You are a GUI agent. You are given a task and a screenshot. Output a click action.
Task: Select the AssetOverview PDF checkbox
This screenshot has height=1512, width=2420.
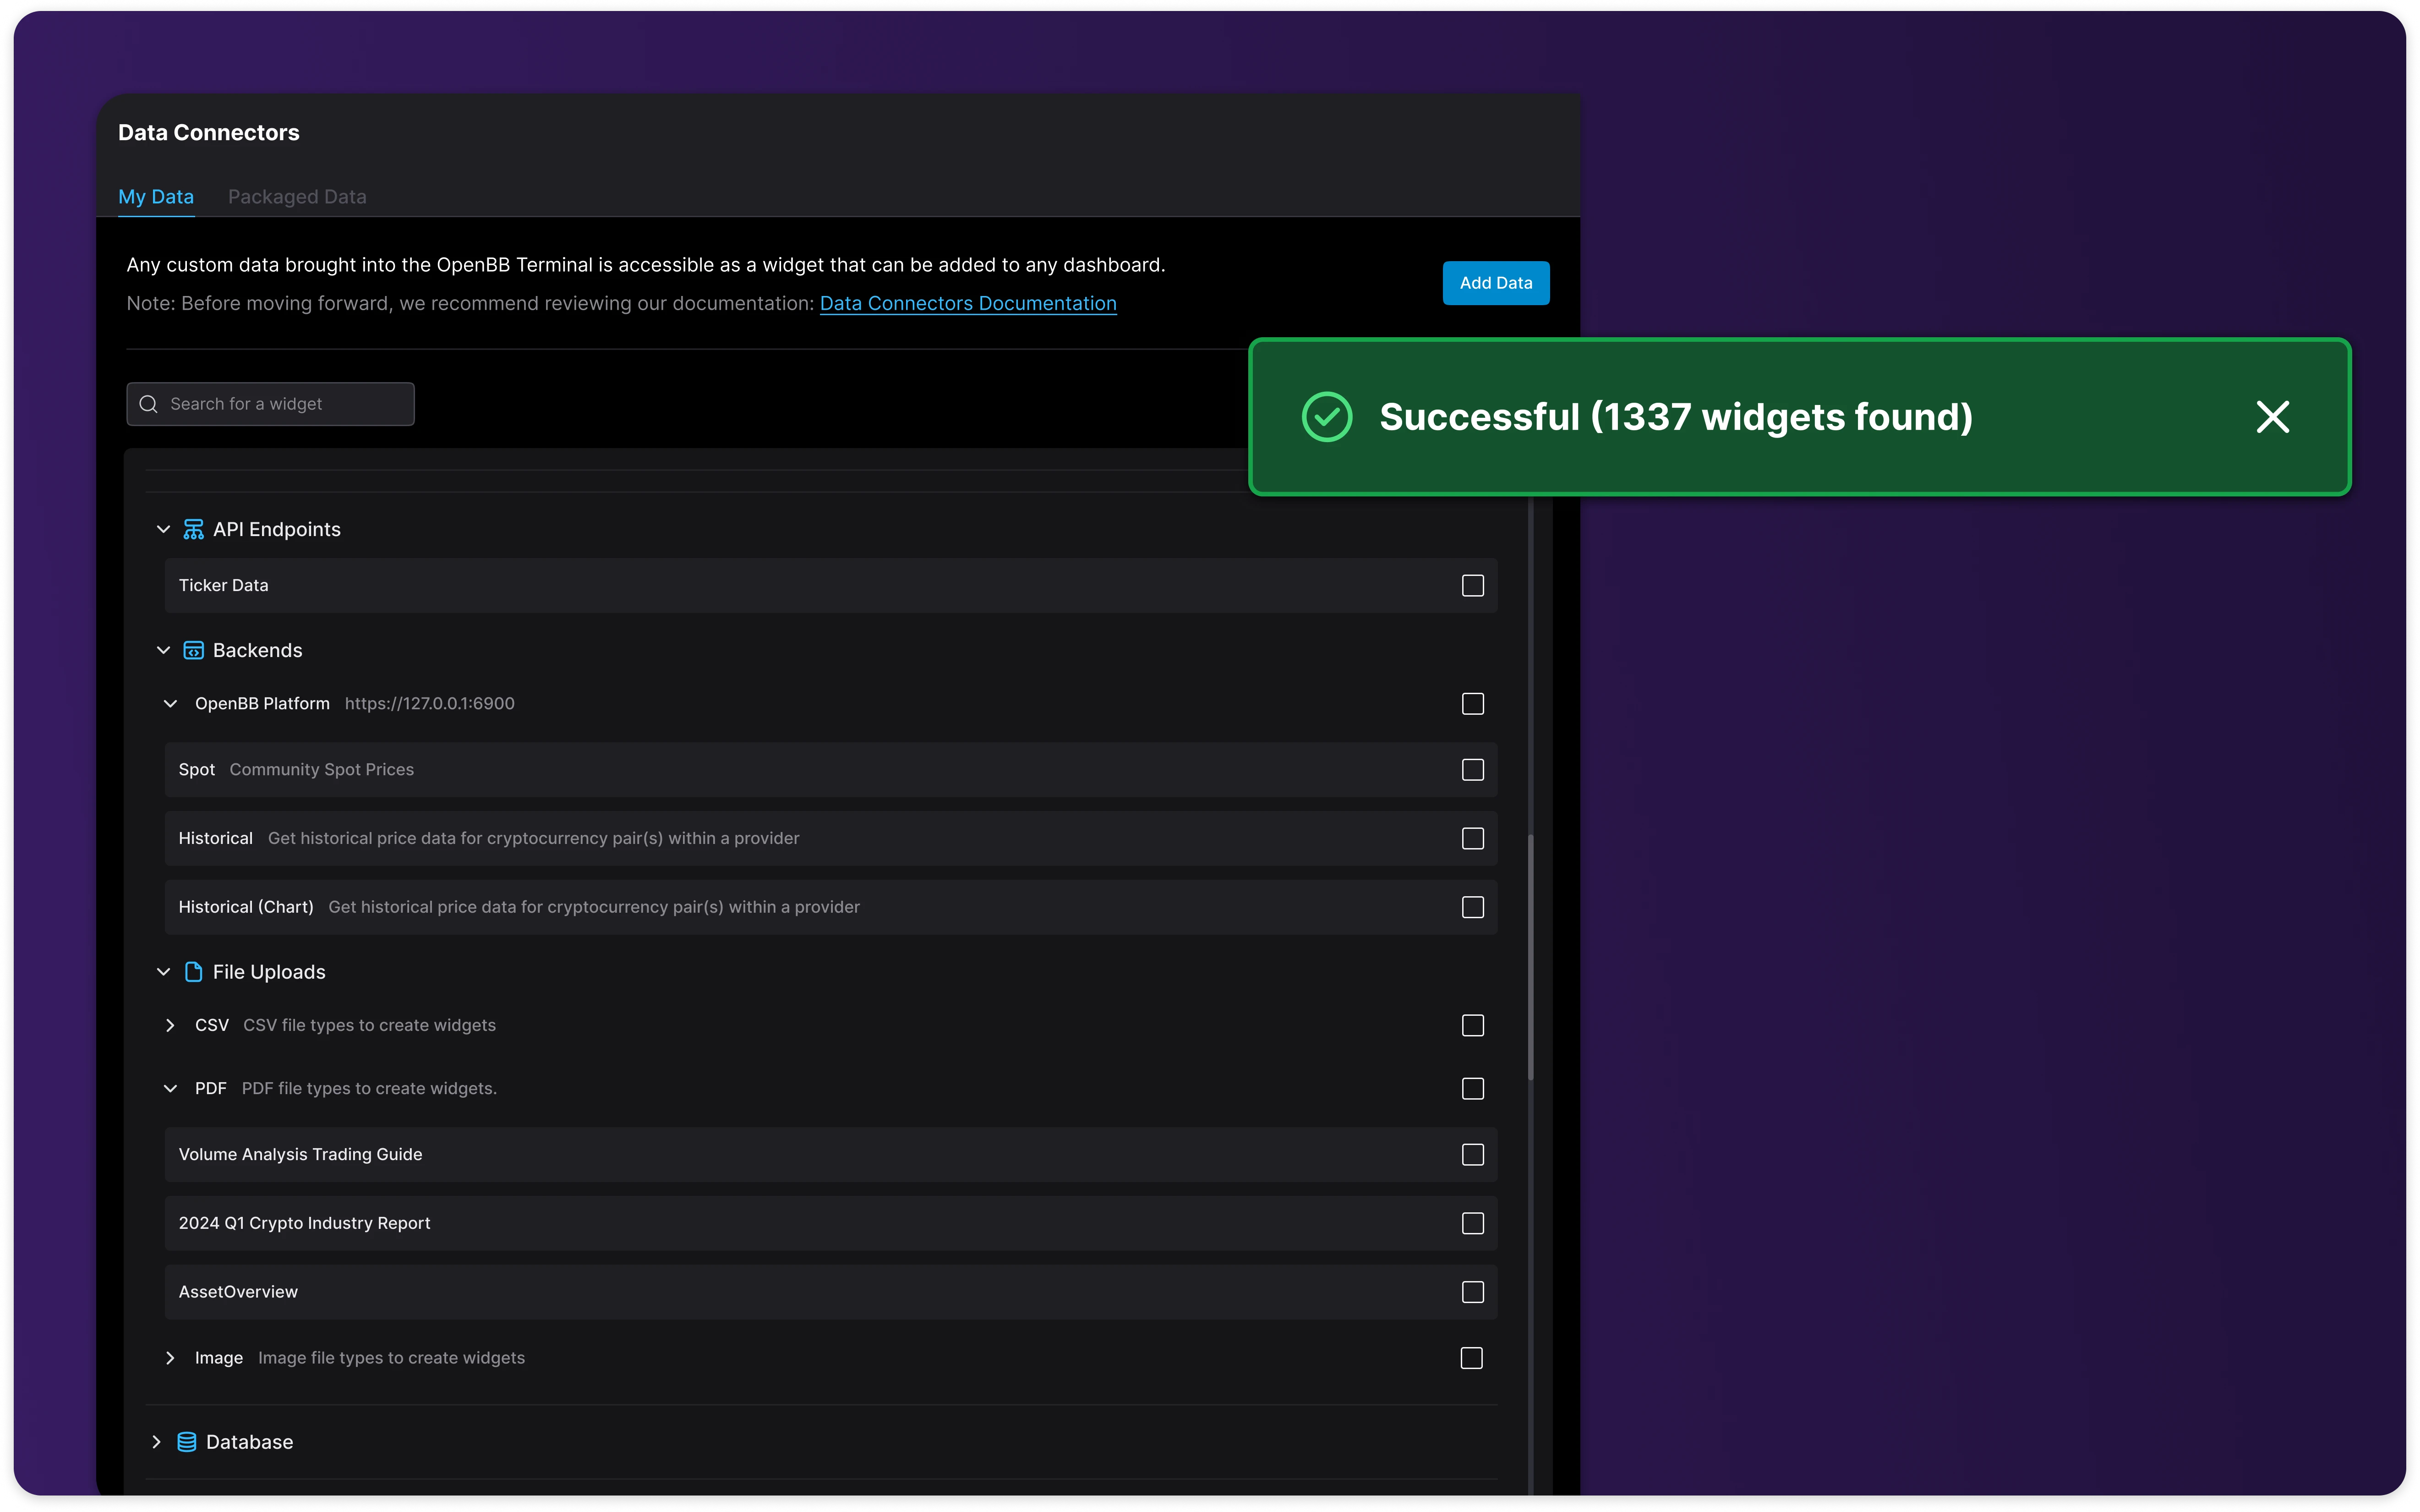[1472, 1292]
